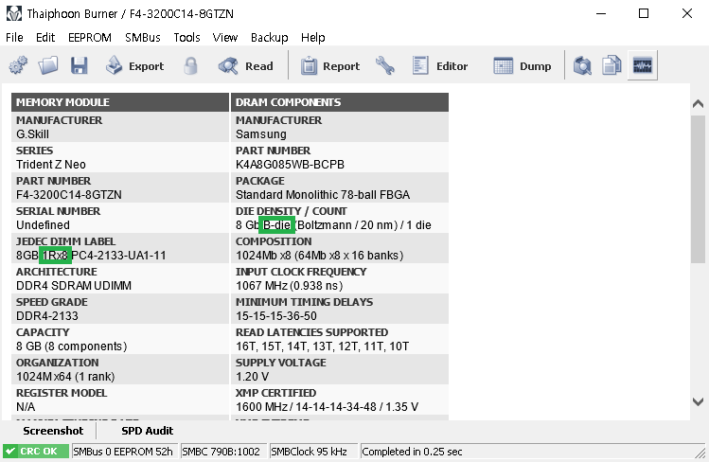Click the wrench tools icon
Screen dimensions: 709x462
tap(385, 66)
